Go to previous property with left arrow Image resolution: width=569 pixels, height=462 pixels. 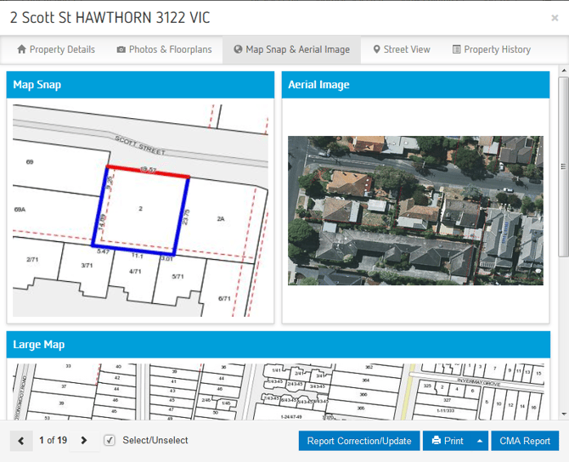[20, 440]
